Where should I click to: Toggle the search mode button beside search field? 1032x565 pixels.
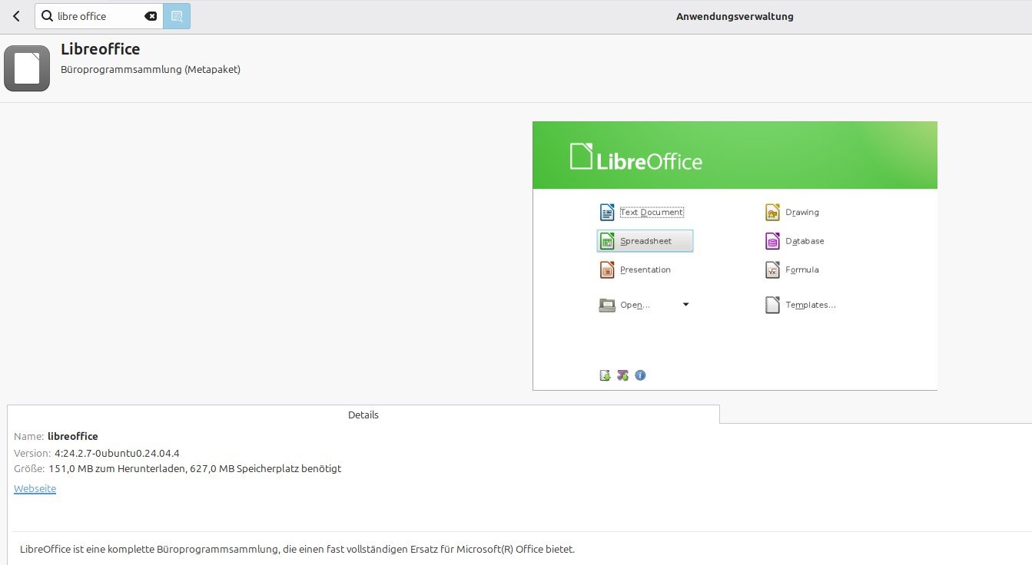point(177,16)
